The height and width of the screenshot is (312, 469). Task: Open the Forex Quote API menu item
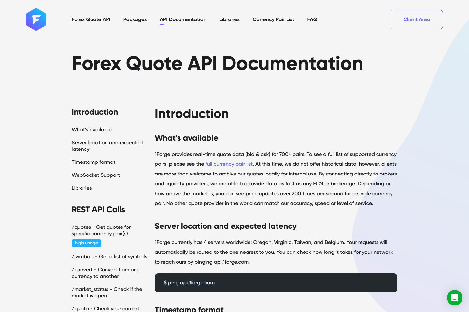[x=91, y=19]
